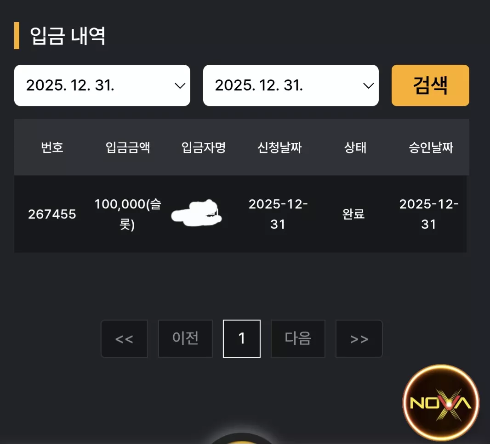Open the NOVA floating logo icon
The height and width of the screenshot is (444, 490).
(441, 403)
